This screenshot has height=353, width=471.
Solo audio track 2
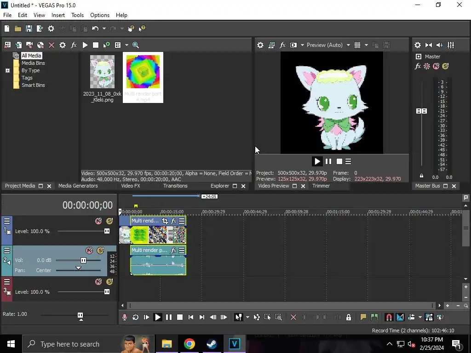click(100, 251)
